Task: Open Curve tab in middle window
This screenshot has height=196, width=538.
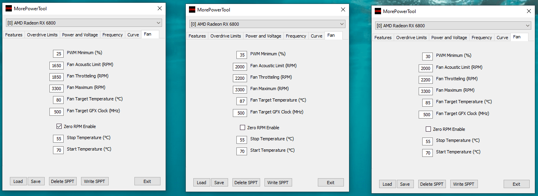Action: [x=317, y=36]
